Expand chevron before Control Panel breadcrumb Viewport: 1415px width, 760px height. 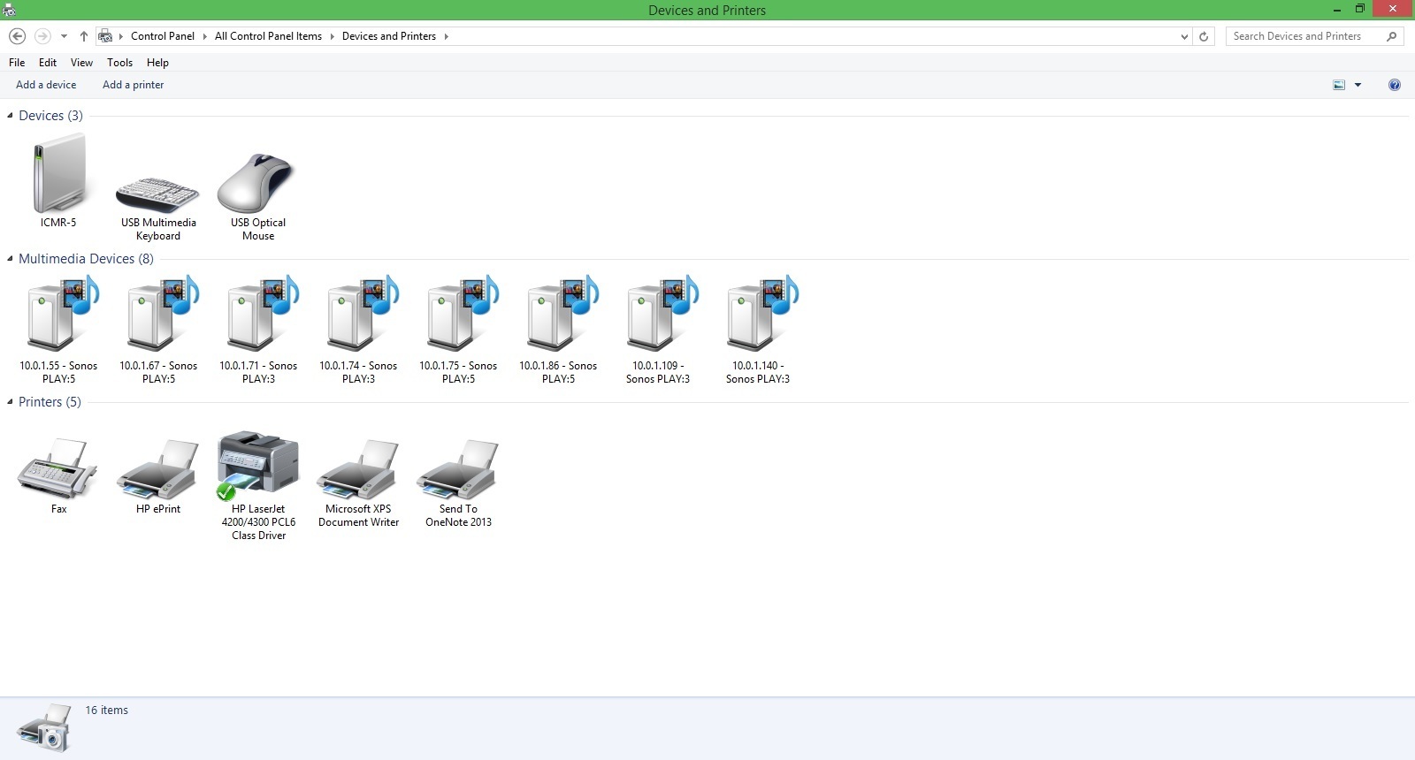click(x=121, y=36)
